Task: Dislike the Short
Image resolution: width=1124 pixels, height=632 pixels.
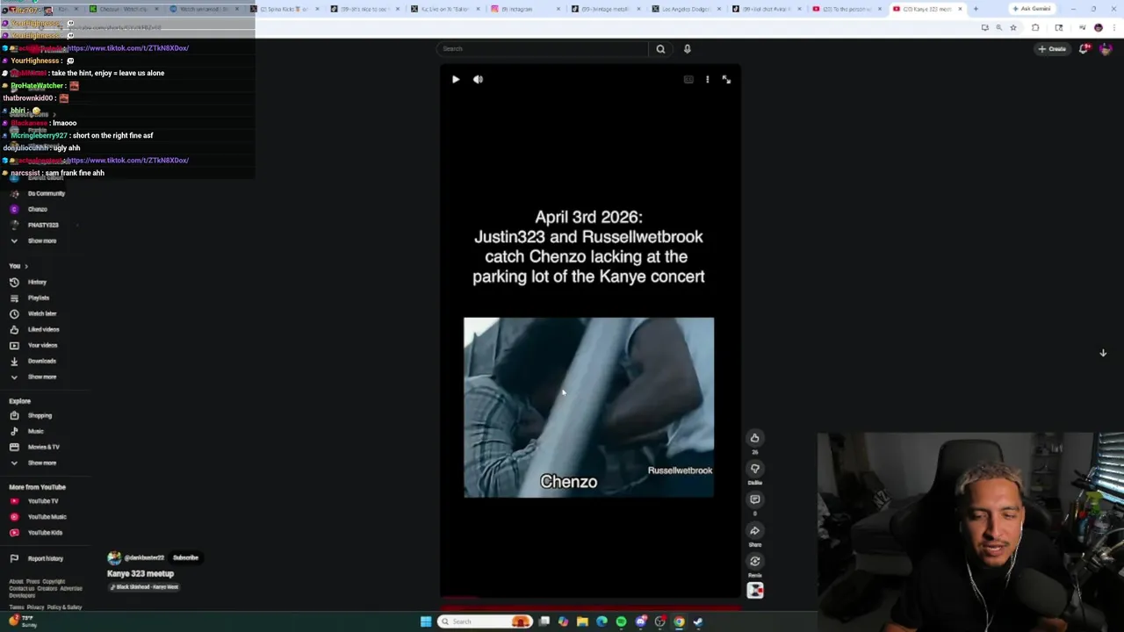Action: [754, 469]
